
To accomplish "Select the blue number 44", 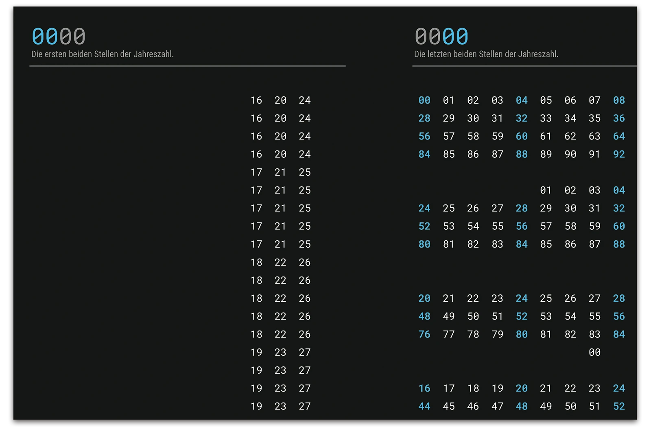I will (x=424, y=406).
